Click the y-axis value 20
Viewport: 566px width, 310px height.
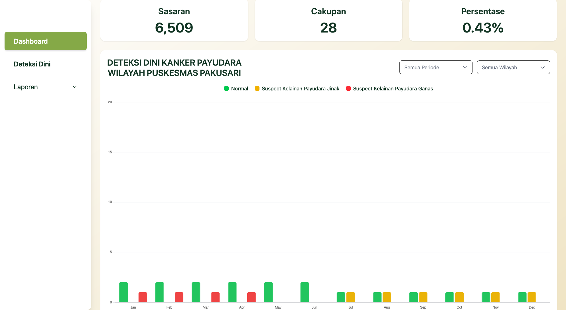point(110,102)
